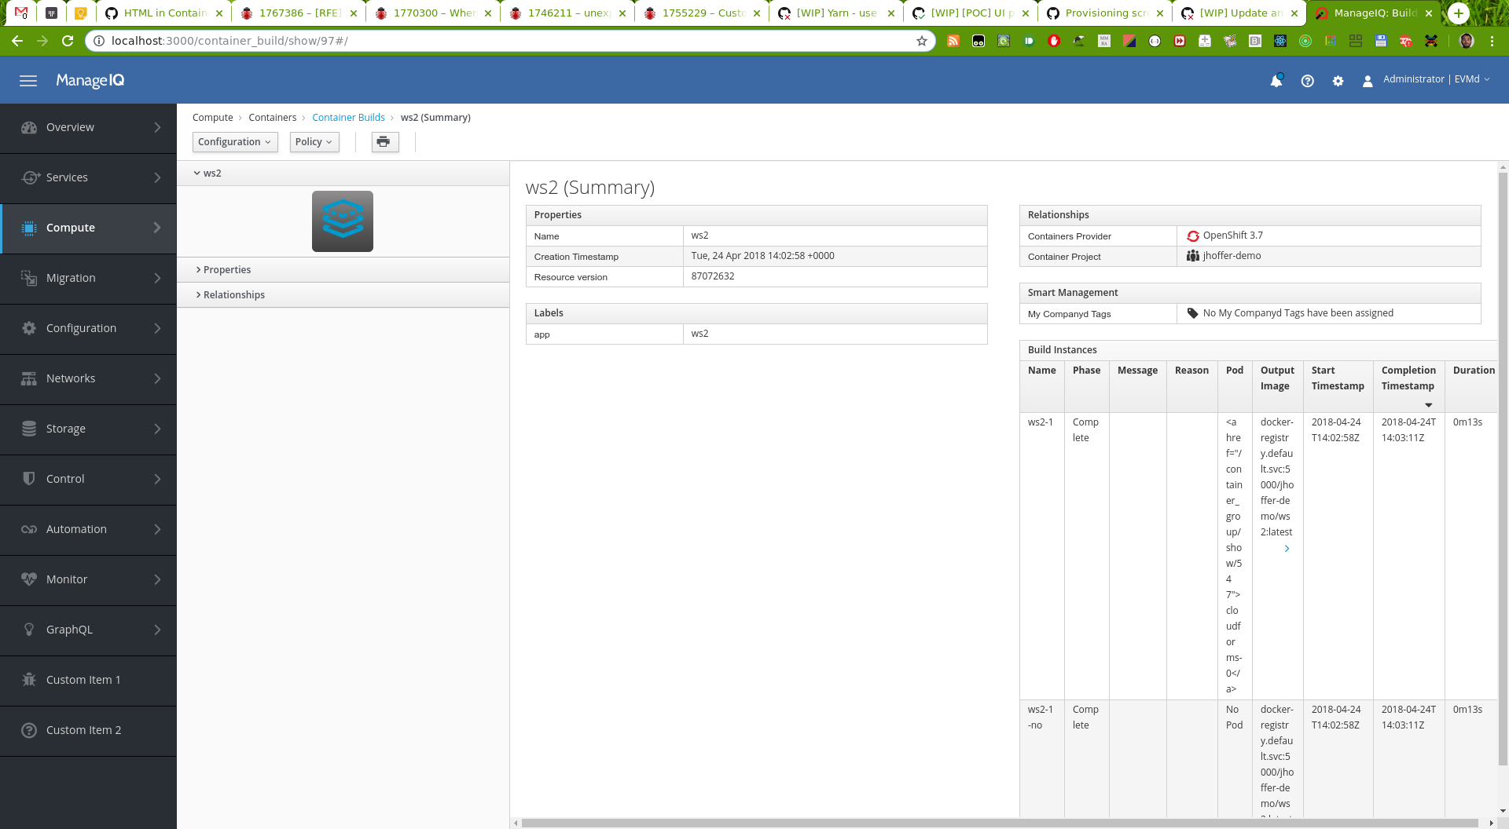The width and height of the screenshot is (1509, 829).
Task: Click the Monitor heartbeat icon
Action: 29,579
